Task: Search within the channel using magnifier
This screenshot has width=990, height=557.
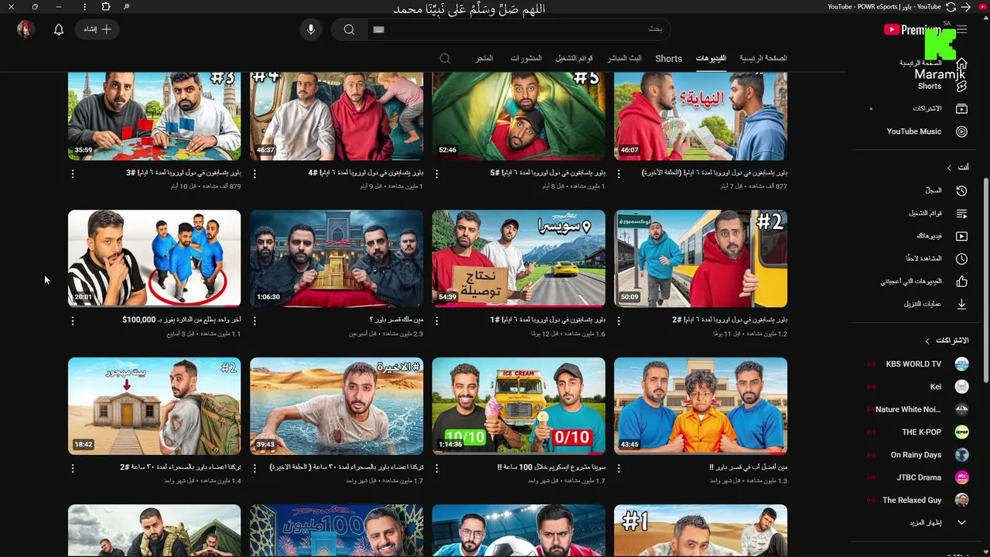Action: [x=445, y=58]
